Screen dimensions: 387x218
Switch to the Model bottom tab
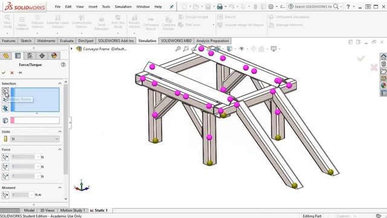tap(29, 210)
